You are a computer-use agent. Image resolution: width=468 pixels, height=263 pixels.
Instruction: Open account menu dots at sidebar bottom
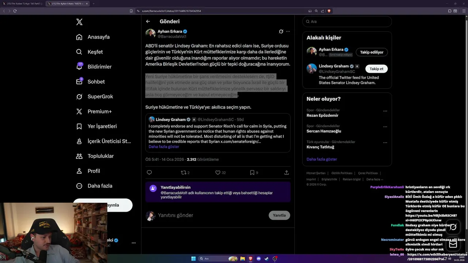pos(133,243)
